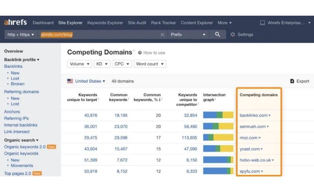Open the Backlinks sidebar link
The width and height of the screenshot is (314, 196).
pos(13,66)
